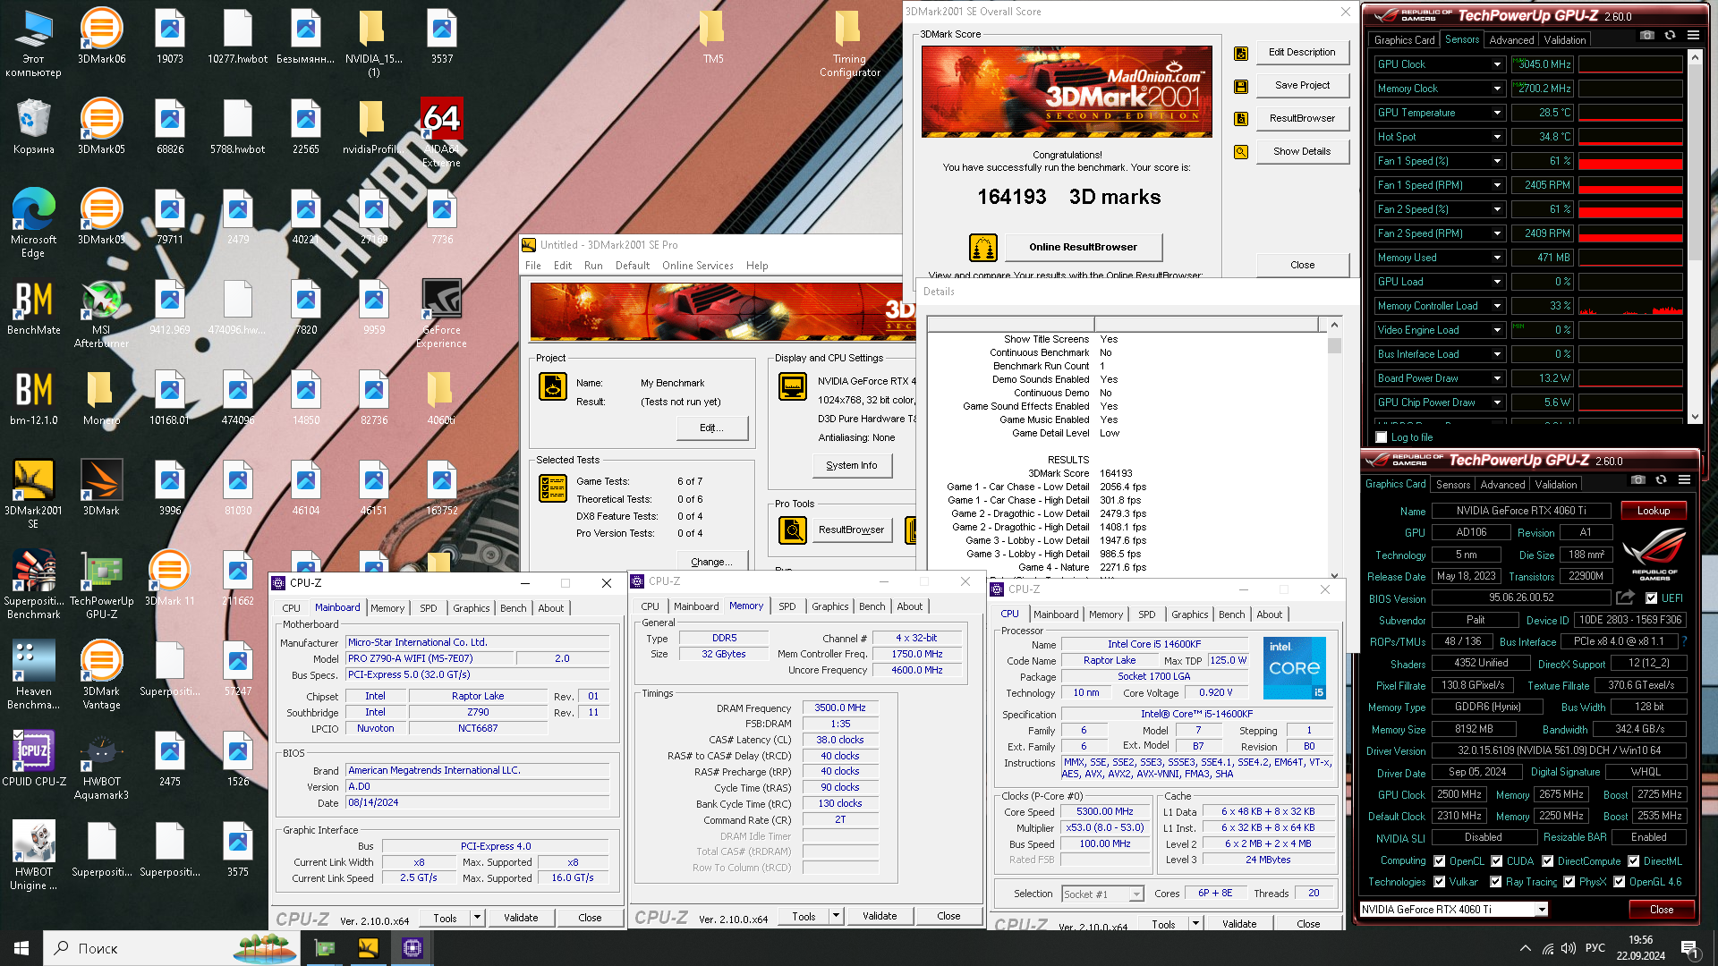Screen dimensions: 1718x966
Task: Expand the GPU Temperature sensor dropdown
Action: click(1497, 113)
